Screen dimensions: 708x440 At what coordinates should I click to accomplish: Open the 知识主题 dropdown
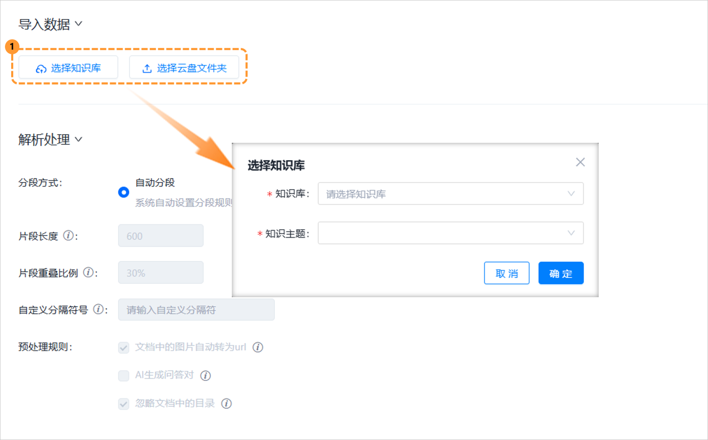450,233
